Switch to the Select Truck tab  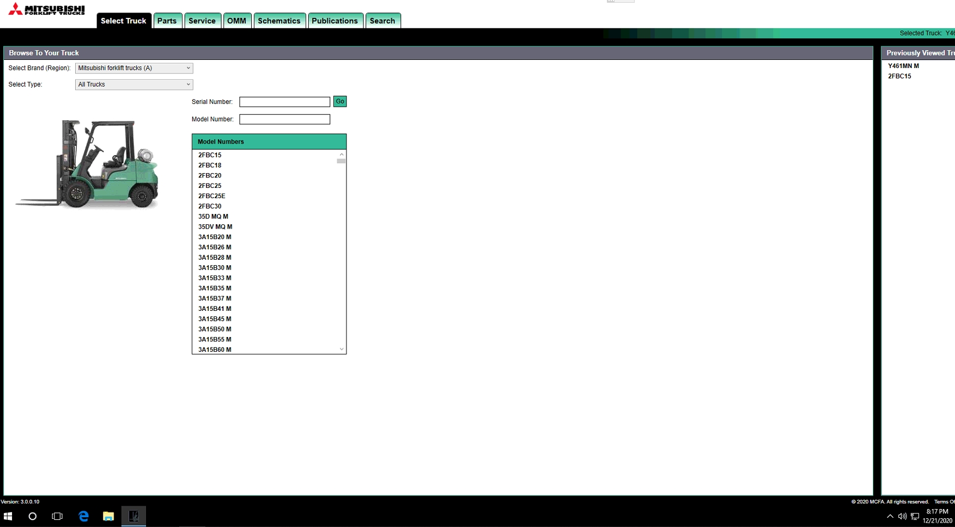124,21
